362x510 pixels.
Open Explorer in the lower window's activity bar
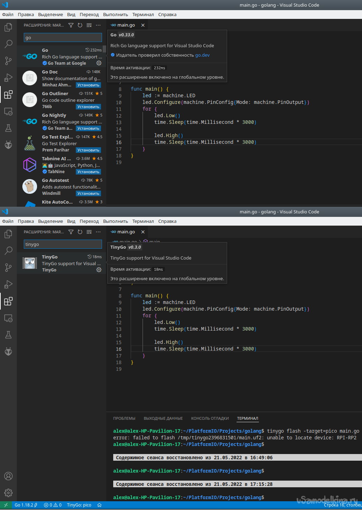tap(8, 234)
